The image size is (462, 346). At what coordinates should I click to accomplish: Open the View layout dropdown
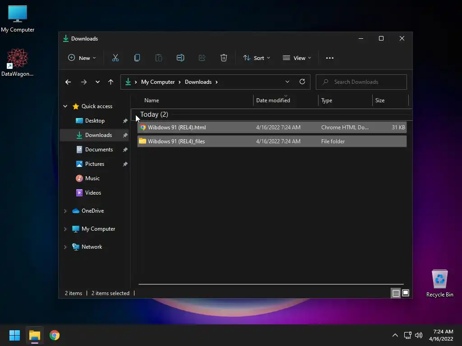click(x=297, y=58)
